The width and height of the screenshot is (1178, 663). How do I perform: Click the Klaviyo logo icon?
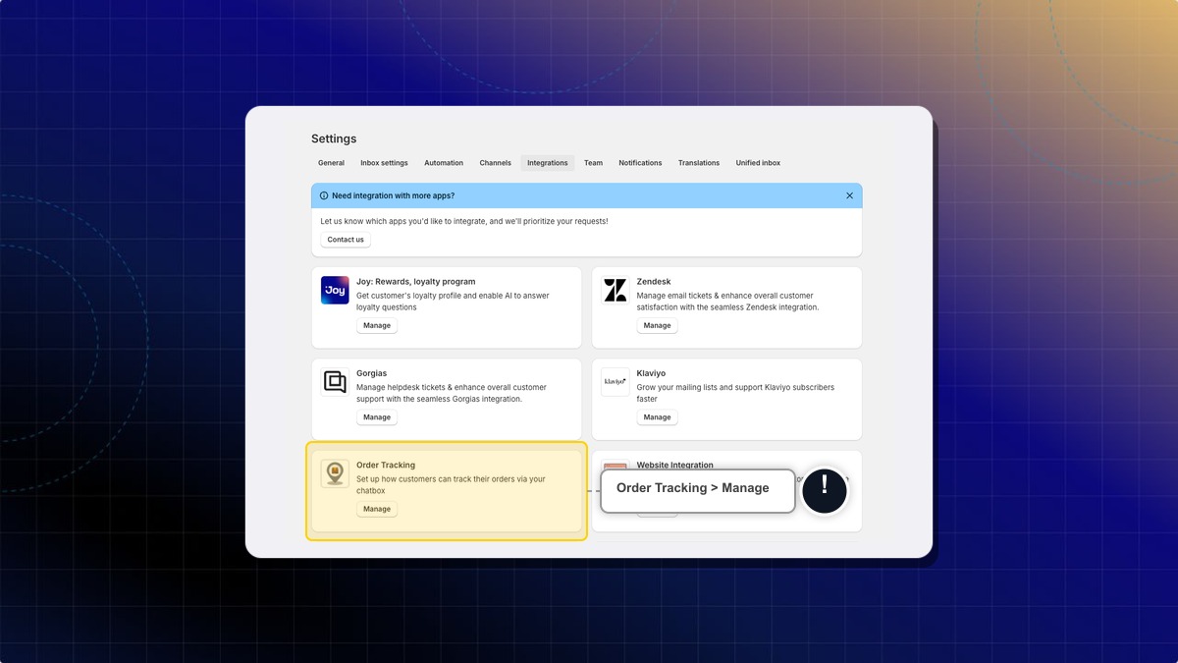[x=616, y=382]
